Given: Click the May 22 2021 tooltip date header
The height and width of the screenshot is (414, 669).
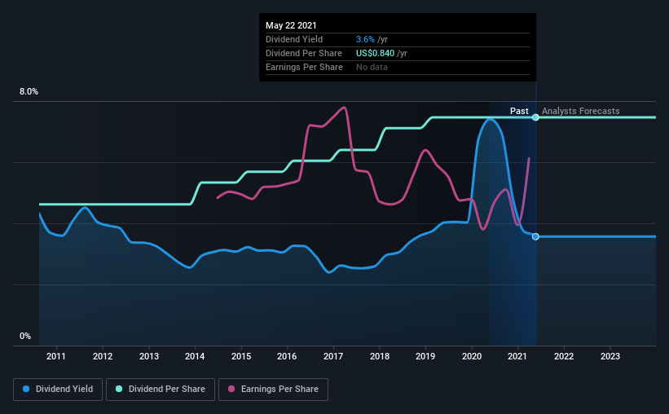Looking at the screenshot, I should click(292, 25).
